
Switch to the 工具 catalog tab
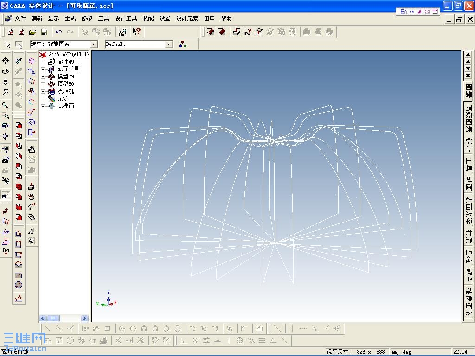pyautogui.click(x=469, y=164)
